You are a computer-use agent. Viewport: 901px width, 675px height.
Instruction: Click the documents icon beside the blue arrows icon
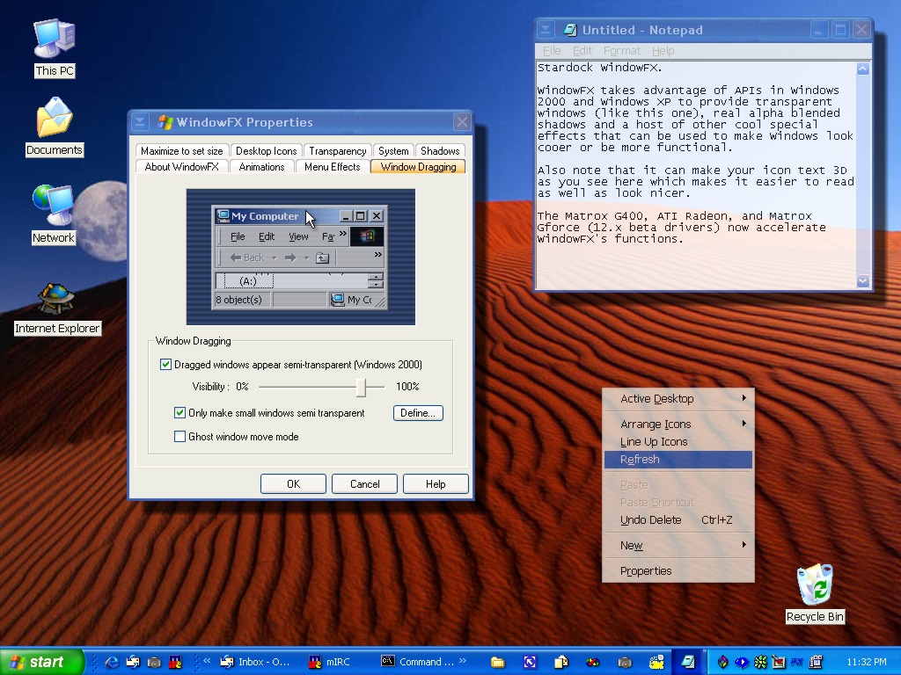pos(560,662)
